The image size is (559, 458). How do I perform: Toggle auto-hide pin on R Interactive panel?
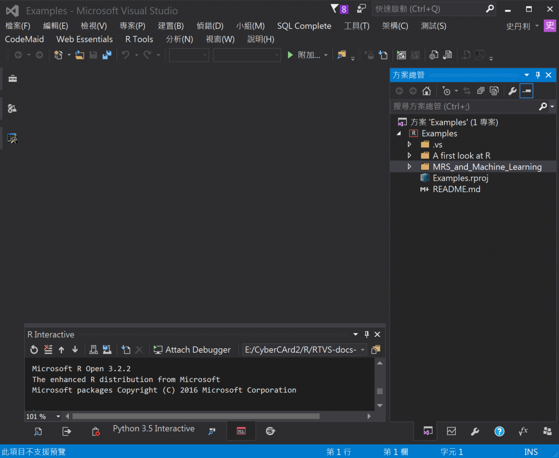366,334
